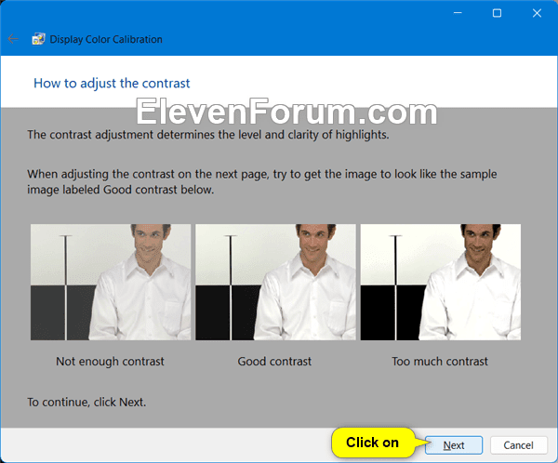Click the 'How to adjust the contrast' heading
Viewport: 558px width, 463px height.
tap(112, 84)
